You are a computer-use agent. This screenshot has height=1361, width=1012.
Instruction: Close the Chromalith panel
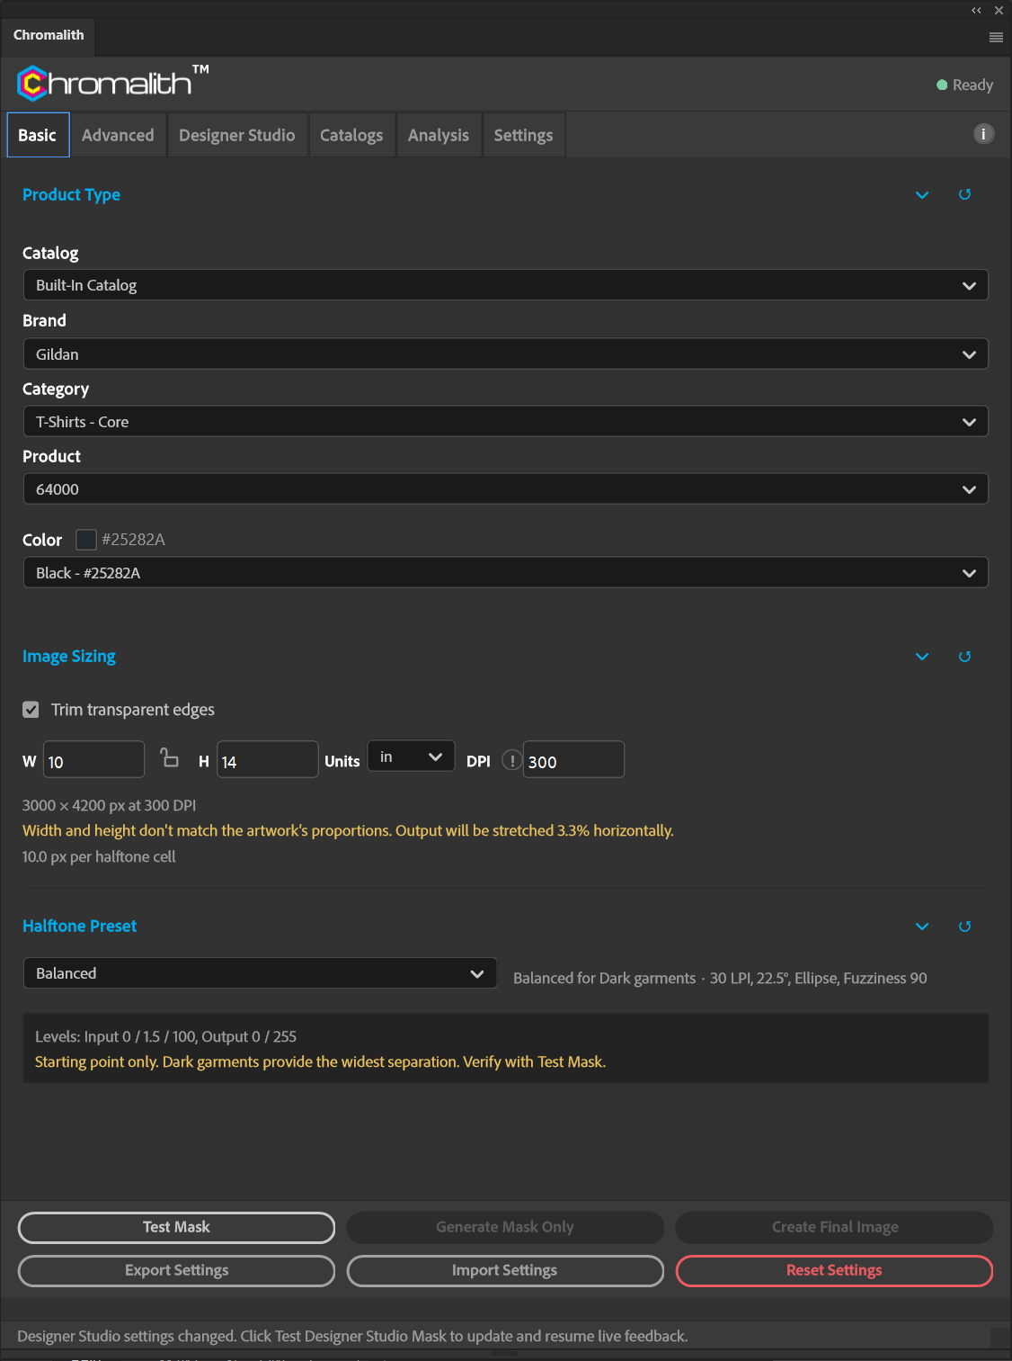coord(999,11)
